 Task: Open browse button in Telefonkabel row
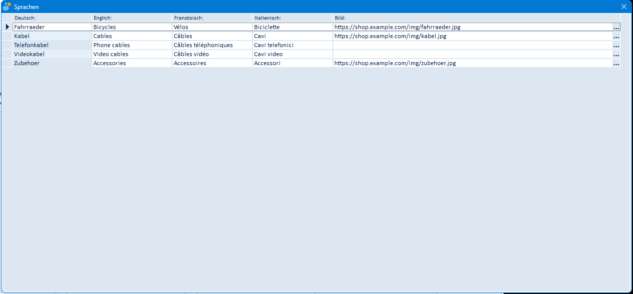tap(616, 45)
